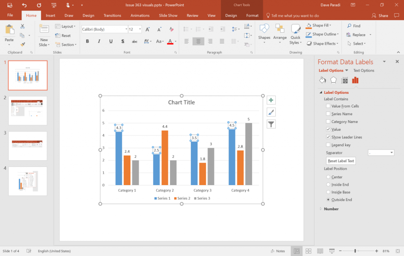Switch to the Text Options tab
This screenshot has height=256, width=404.
(363, 70)
